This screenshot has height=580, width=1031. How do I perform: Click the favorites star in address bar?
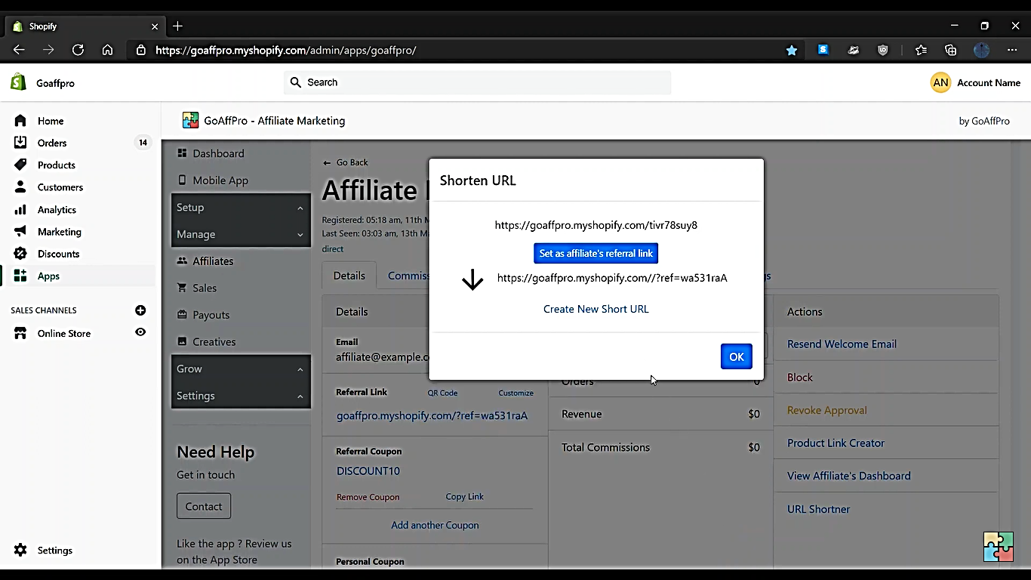[x=792, y=50]
